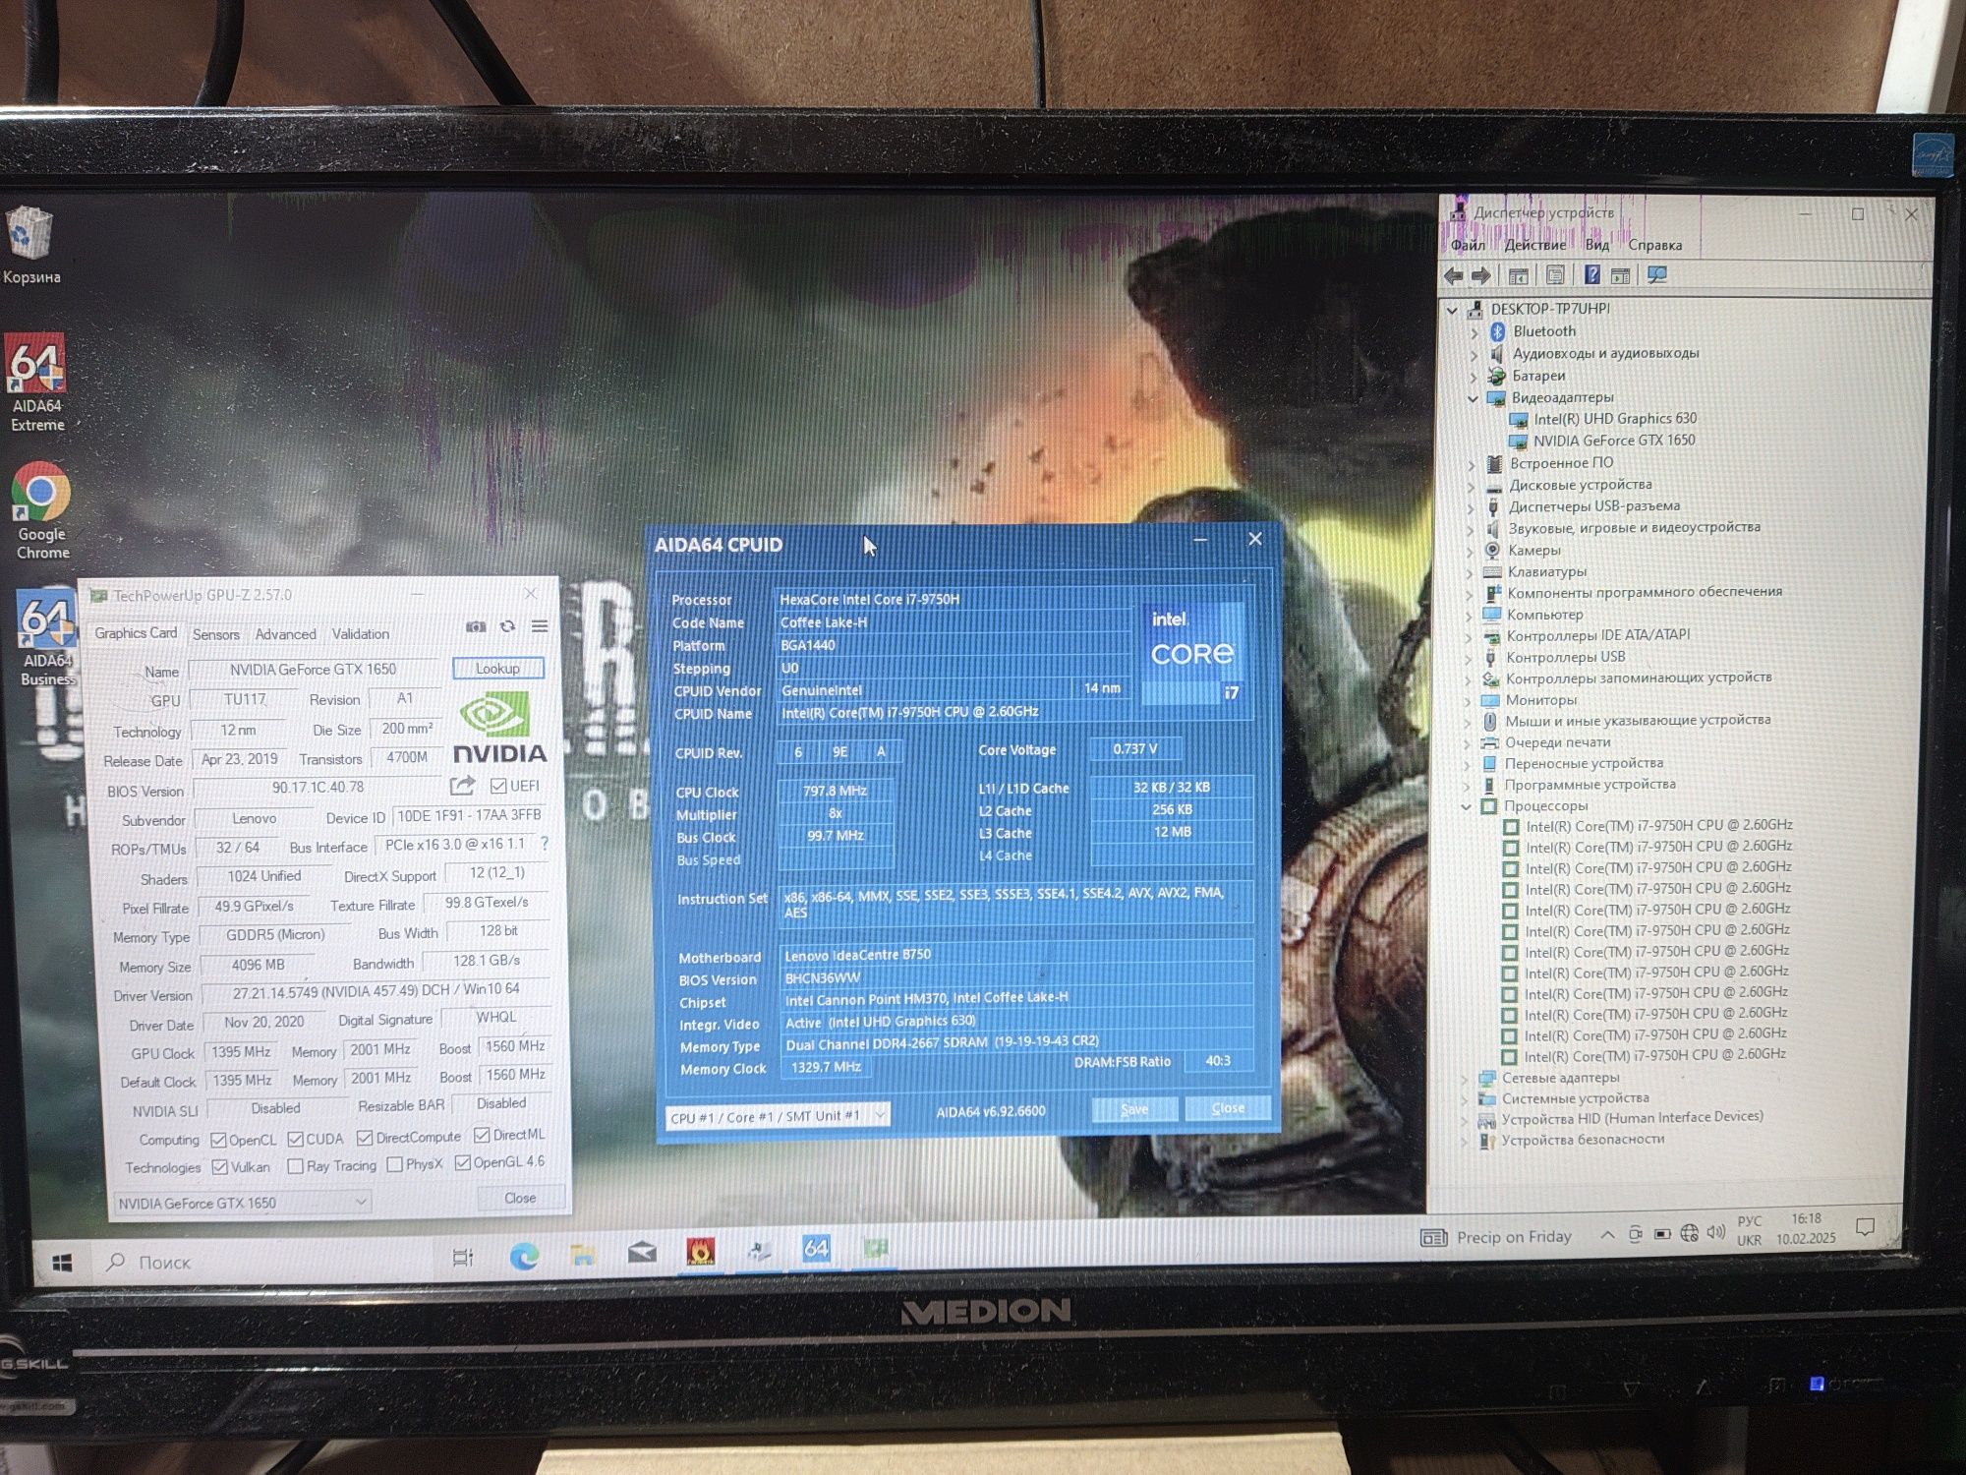The image size is (1966, 1475).
Task: Click Device Manager properties toolbar icon
Action: tap(1555, 276)
